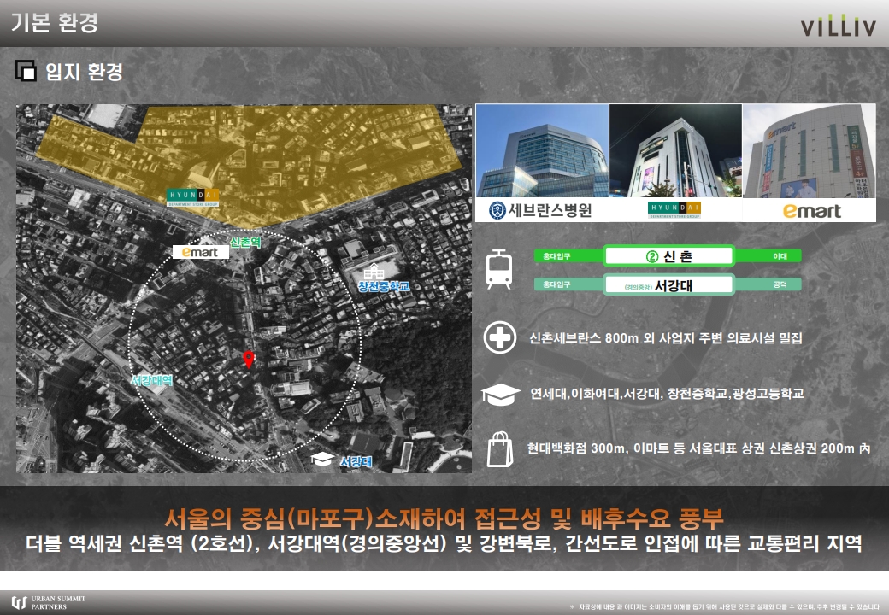Click the 기본 환경 page title
The width and height of the screenshot is (889, 615).
click(x=55, y=23)
